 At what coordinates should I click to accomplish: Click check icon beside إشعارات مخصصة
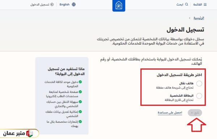coord(80,122)
